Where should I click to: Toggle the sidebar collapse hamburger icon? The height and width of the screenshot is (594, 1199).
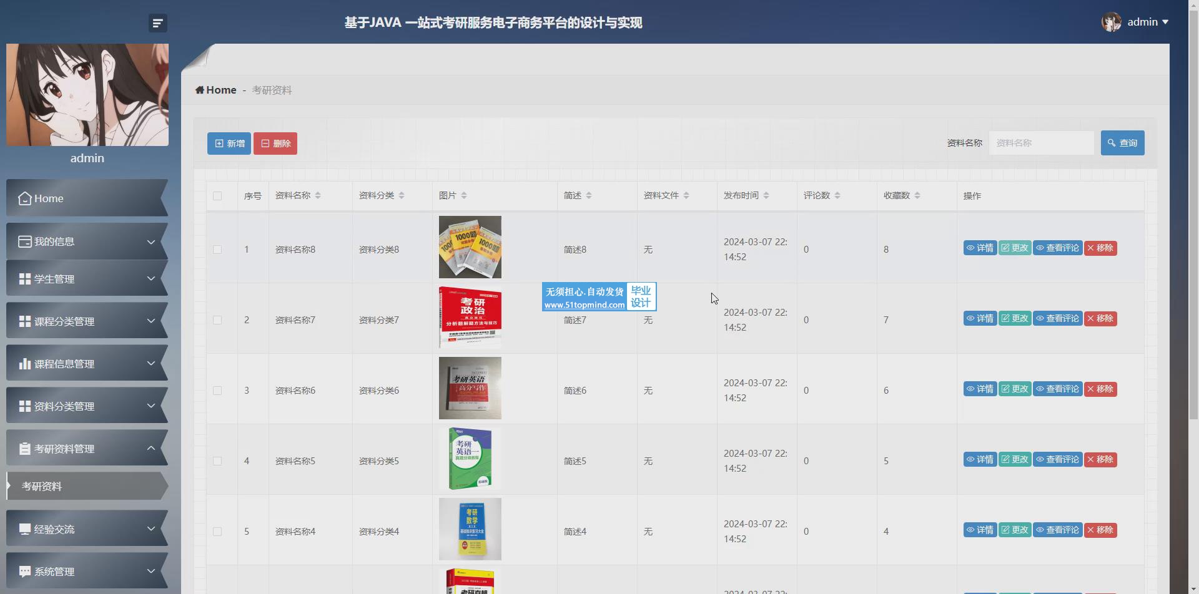point(157,23)
